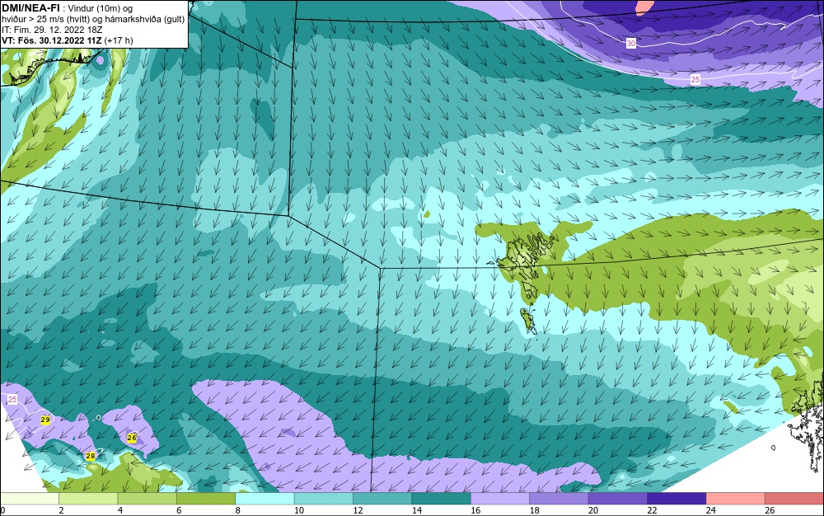Click the contour label 25 at the left edge
The height and width of the screenshot is (516, 824).
pyautogui.click(x=12, y=399)
